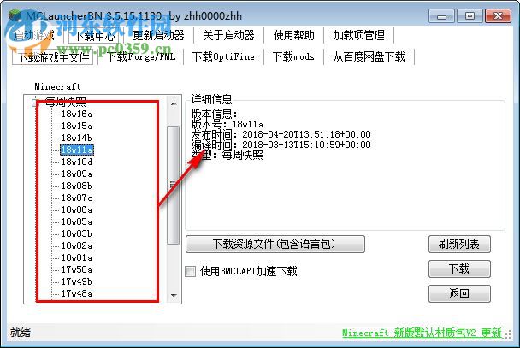Viewport: 520px width, 348px height.
Task: Click 下载资源文件(包含语言包) button
Action: (x=275, y=245)
